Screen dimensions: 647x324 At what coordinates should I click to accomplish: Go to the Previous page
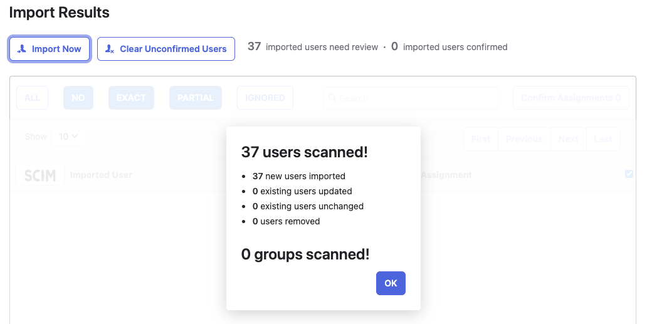click(524, 139)
